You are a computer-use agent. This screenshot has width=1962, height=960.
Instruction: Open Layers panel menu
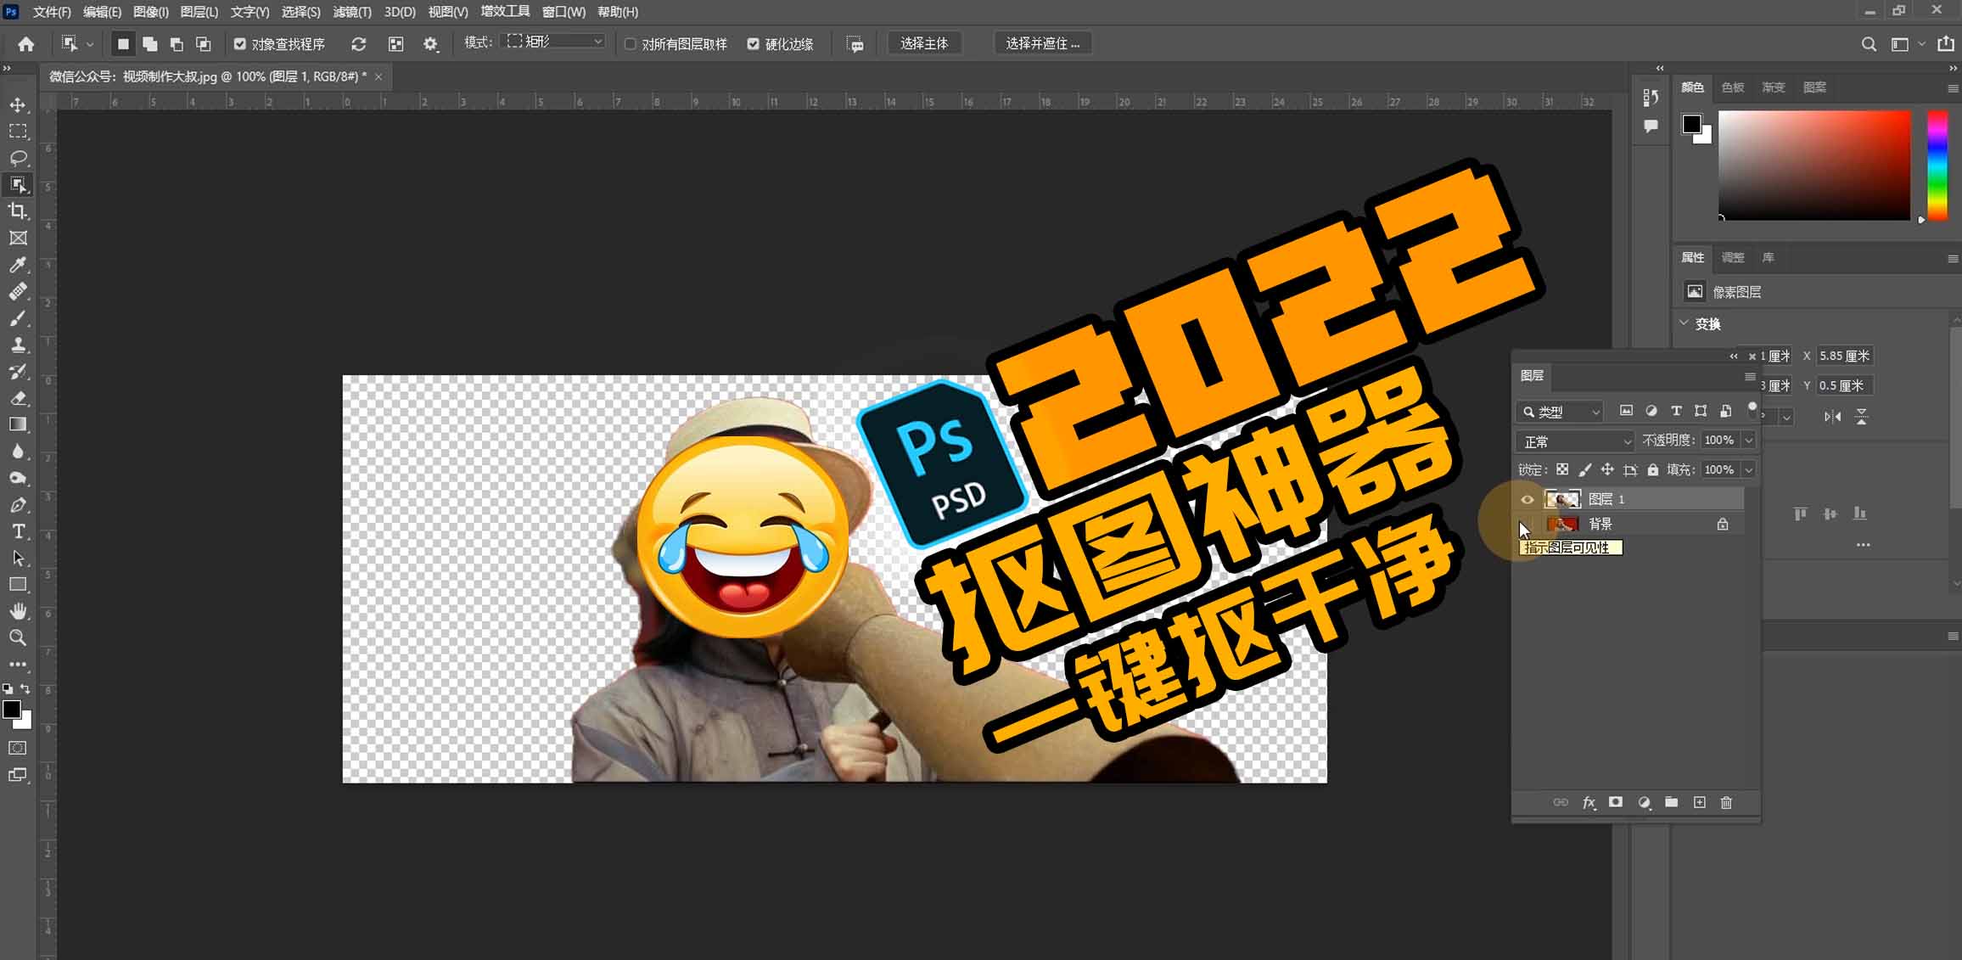pyautogui.click(x=1749, y=376)
